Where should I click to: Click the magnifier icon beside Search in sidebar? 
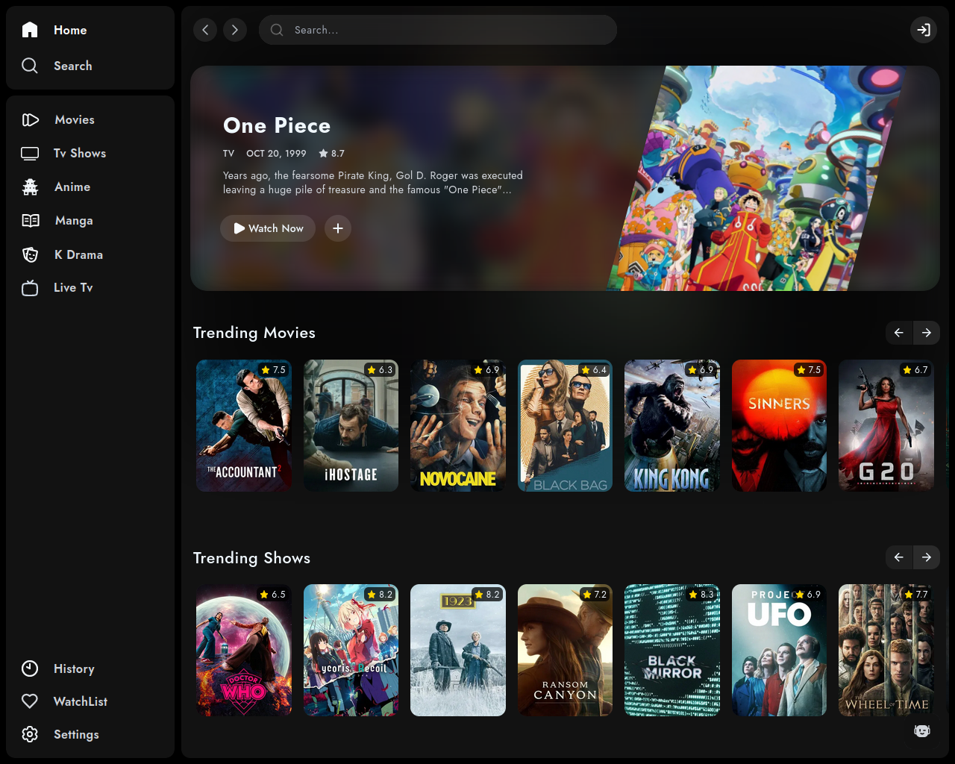tap(30, 66)
